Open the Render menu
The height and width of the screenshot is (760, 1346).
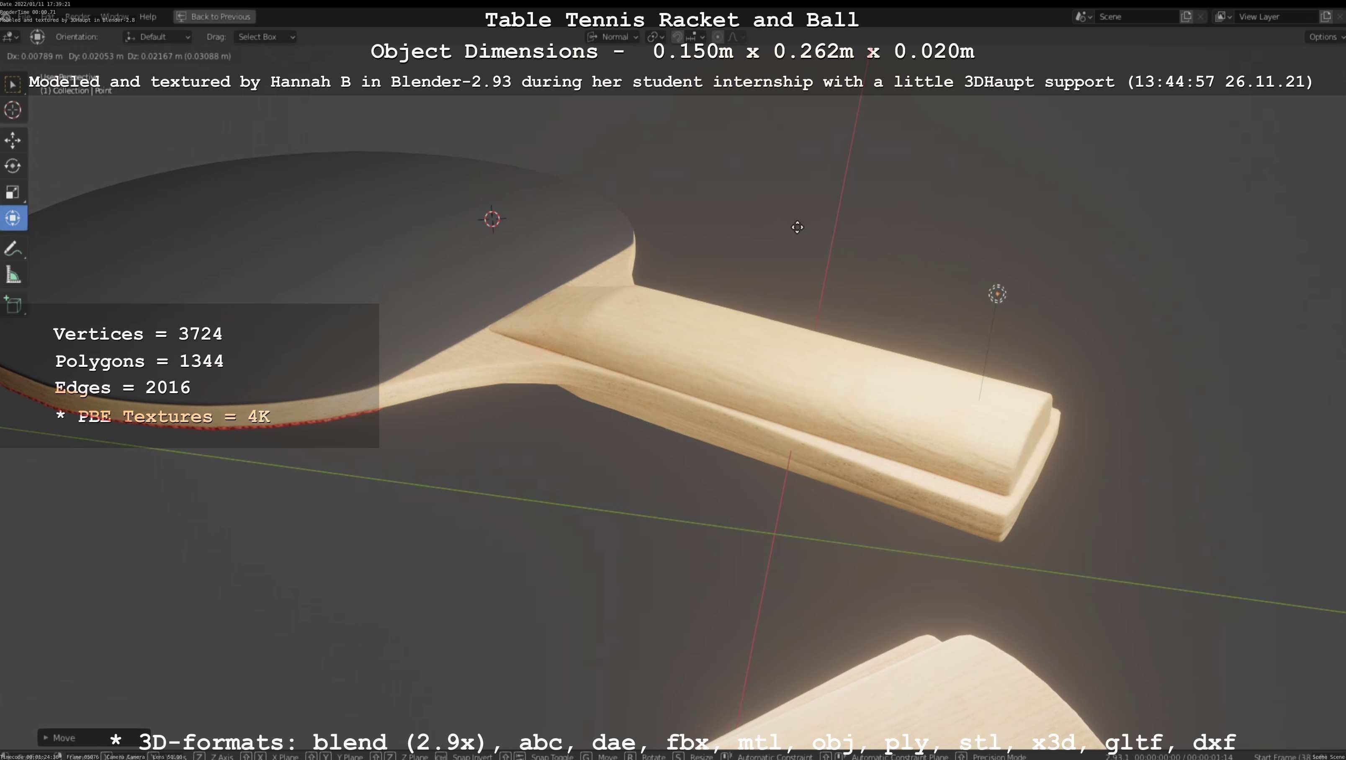click(x=78, y=17)
